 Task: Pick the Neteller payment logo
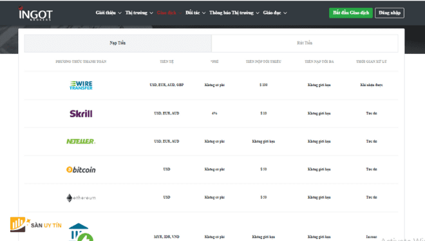pyautogui.click(x=80, y=141)
